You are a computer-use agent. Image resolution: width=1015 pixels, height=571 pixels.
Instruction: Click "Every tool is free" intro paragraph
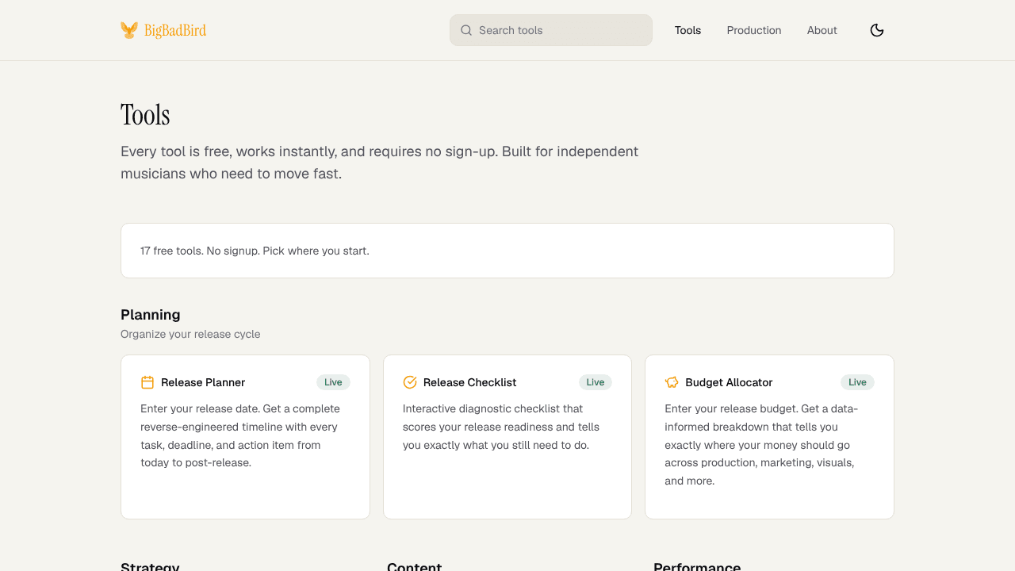[x=379, y=163]
